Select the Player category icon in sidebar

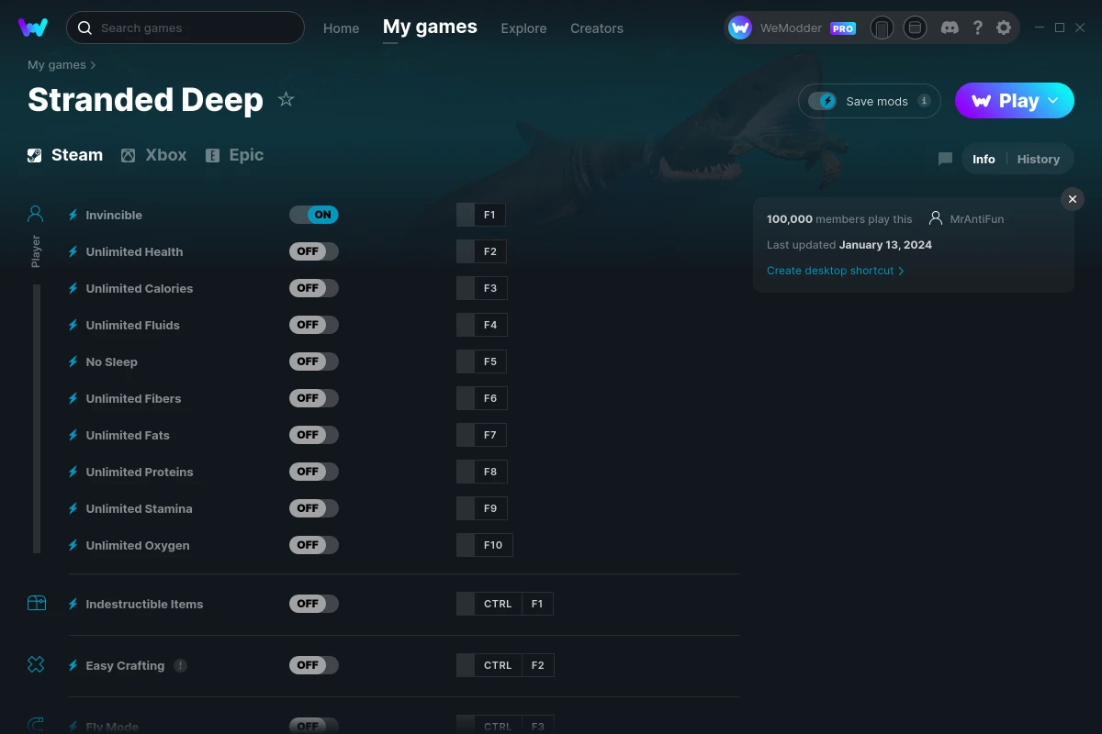pos(35,213)
